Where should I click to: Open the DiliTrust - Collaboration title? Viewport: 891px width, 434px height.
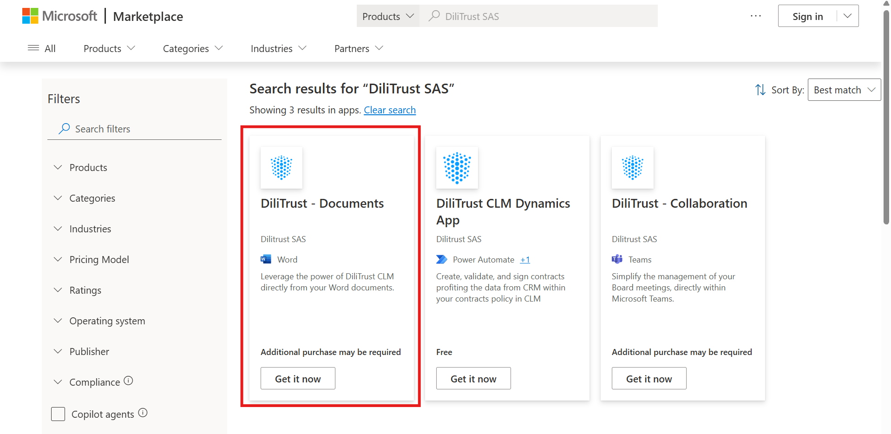tap(680, 204)
